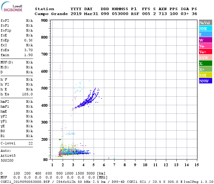Click the MUF(D) parameter label
The width and height of the screenshot is (214, 184).
[x=7, y=63]
